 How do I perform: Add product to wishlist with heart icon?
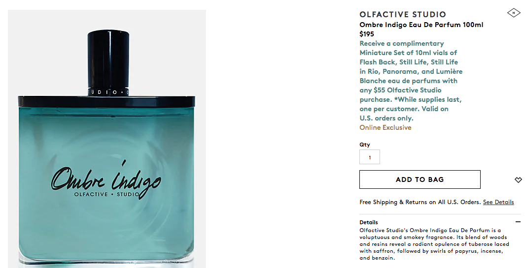tap(518, 180)
